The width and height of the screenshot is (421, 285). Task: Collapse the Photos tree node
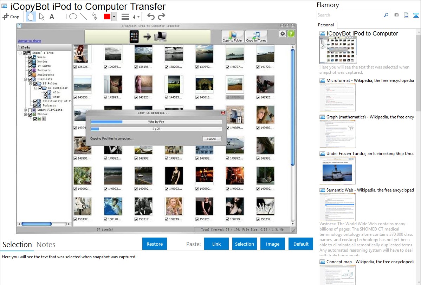[26, 114]
